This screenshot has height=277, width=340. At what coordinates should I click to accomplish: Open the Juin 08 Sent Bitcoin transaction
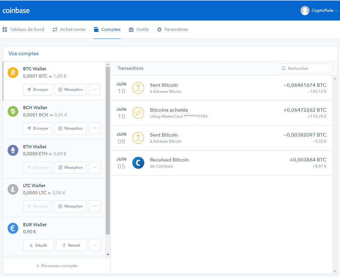(x=221, y=138)
